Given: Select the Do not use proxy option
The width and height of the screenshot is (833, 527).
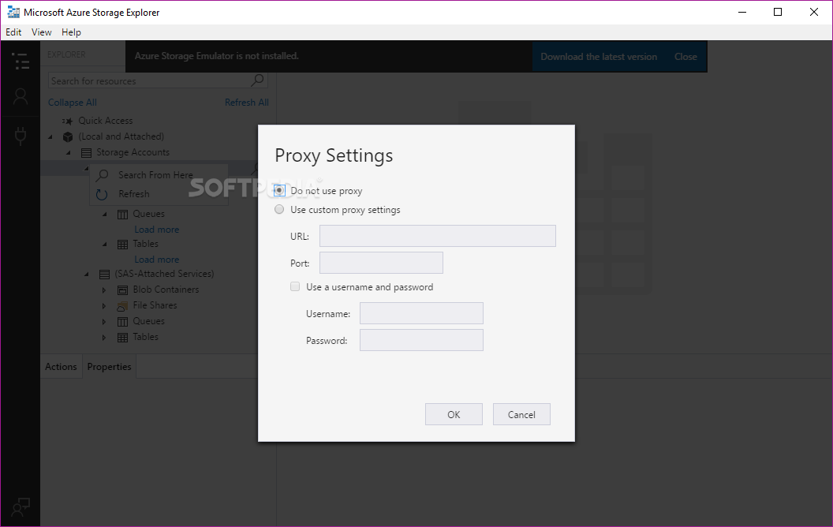Looking at the screenshot, I should [279, 190].
